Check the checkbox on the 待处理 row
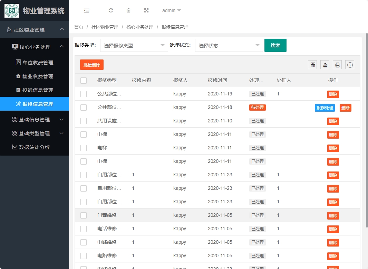 click(x=83, y=108)
